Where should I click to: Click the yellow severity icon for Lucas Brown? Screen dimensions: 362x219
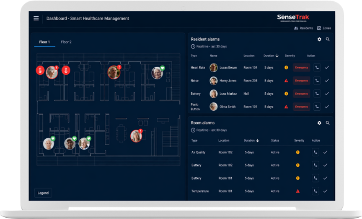click(286, 67)
